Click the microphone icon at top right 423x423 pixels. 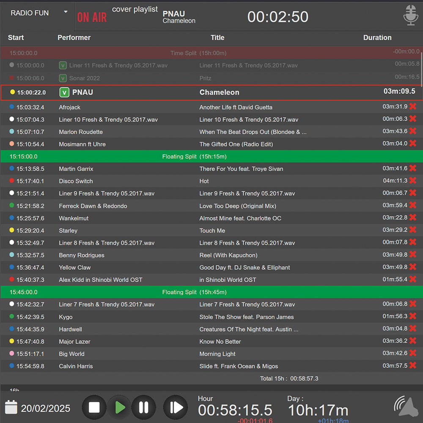411,16
